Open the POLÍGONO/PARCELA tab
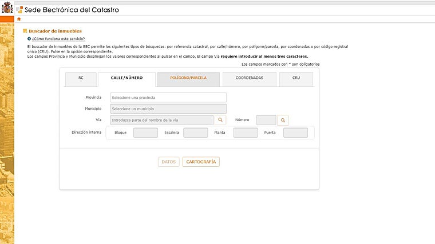This screenshot has height=244, width=435. click(x=188, y=79)
